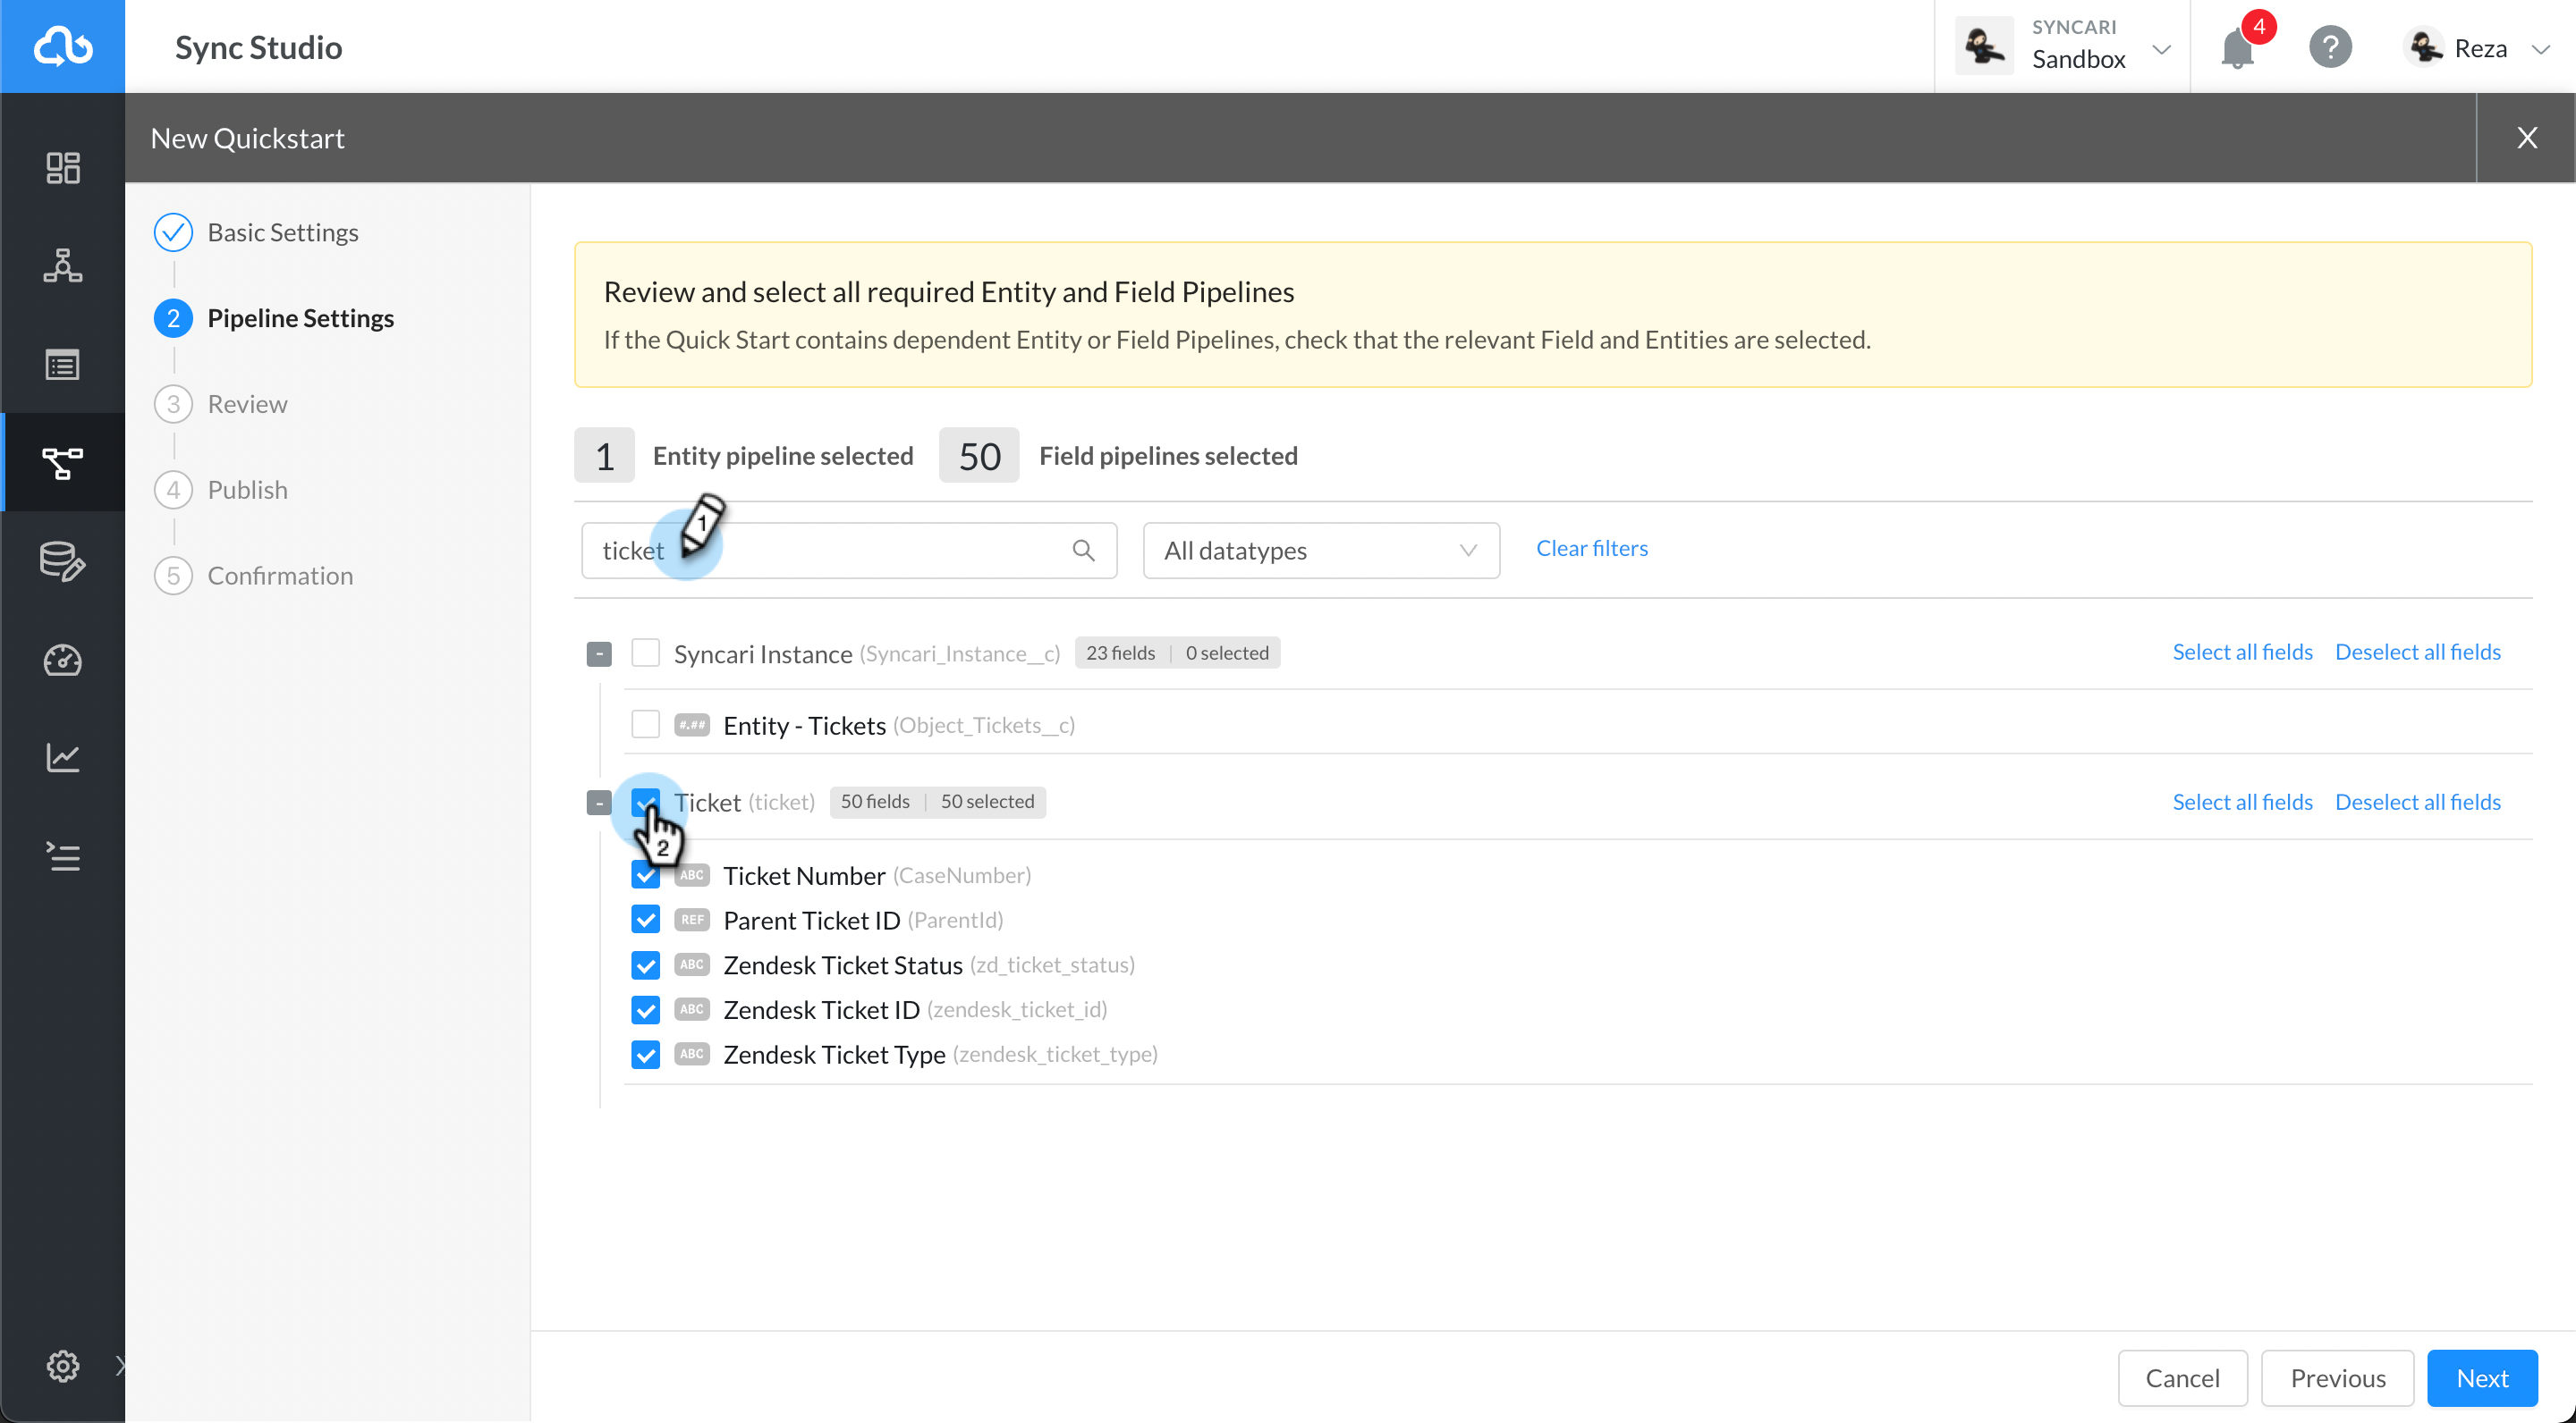The height and width of the screenshot is (1423, 2576).
Task: Click the notifications bell with 4 alerts
Action: pos(2237,47)
